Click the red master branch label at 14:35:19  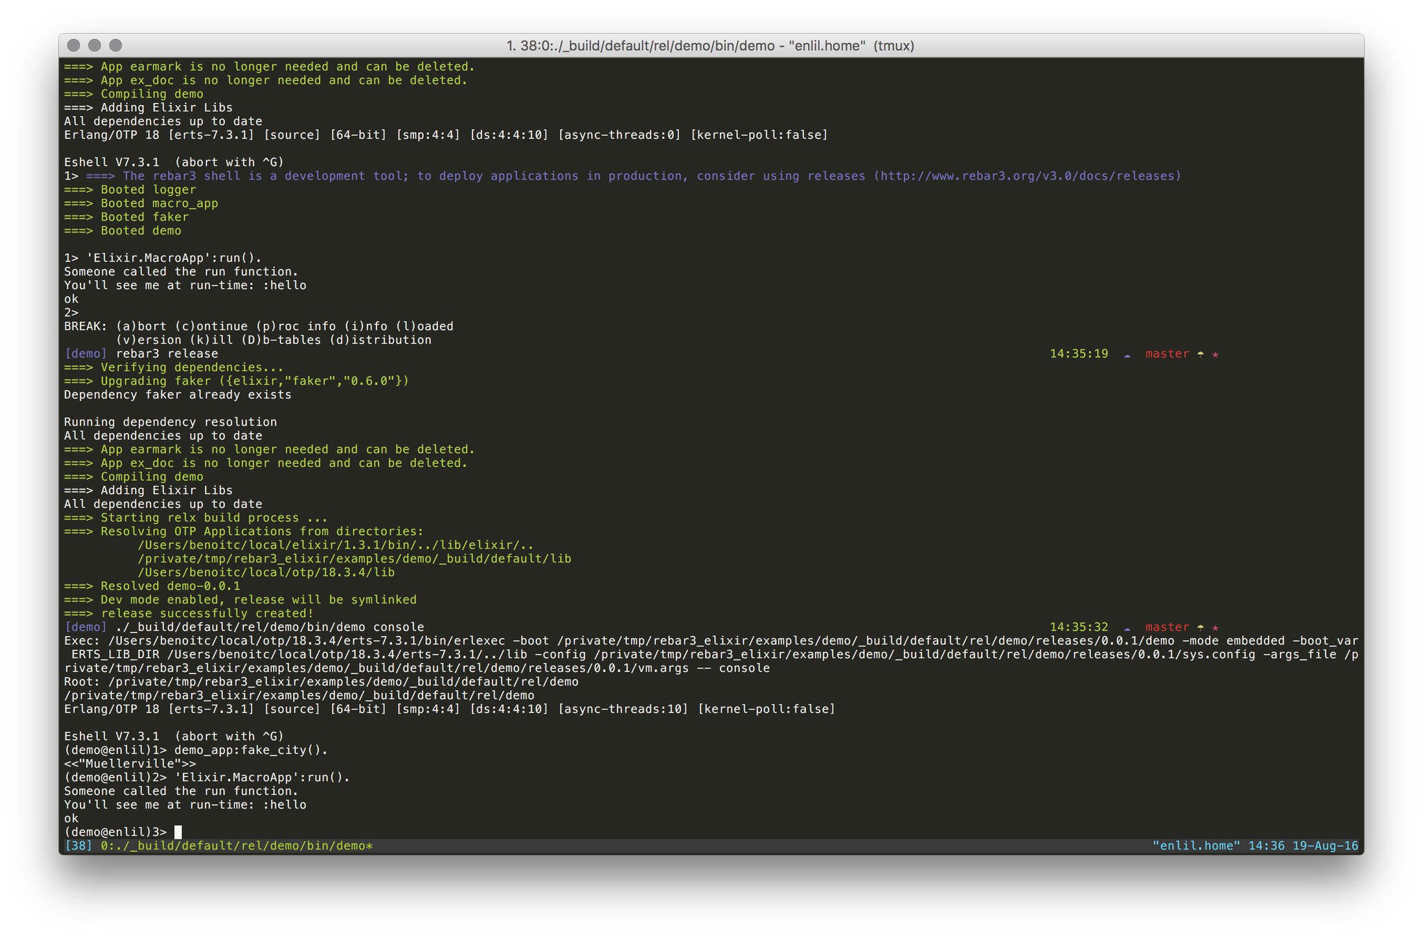(x=1167, y=354)
